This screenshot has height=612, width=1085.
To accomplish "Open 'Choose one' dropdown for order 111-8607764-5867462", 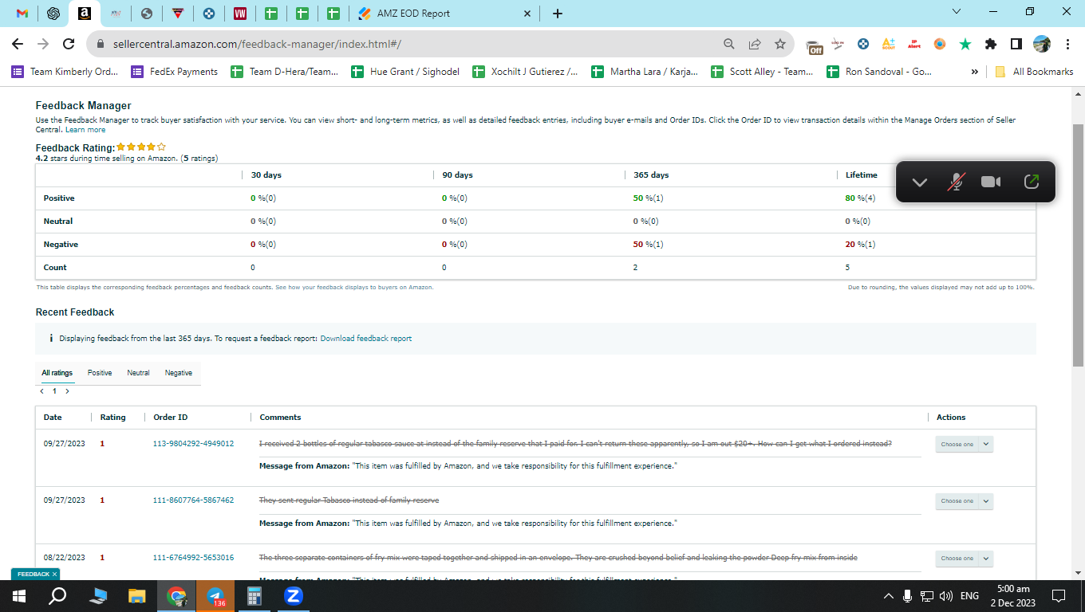I will coord(964,501).
